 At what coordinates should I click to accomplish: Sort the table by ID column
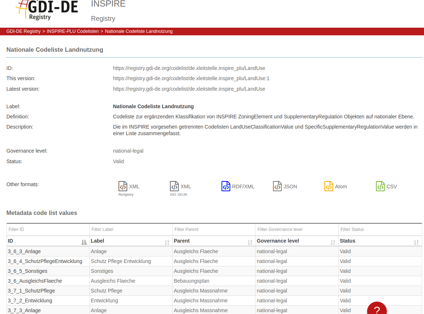pos(84,242)
